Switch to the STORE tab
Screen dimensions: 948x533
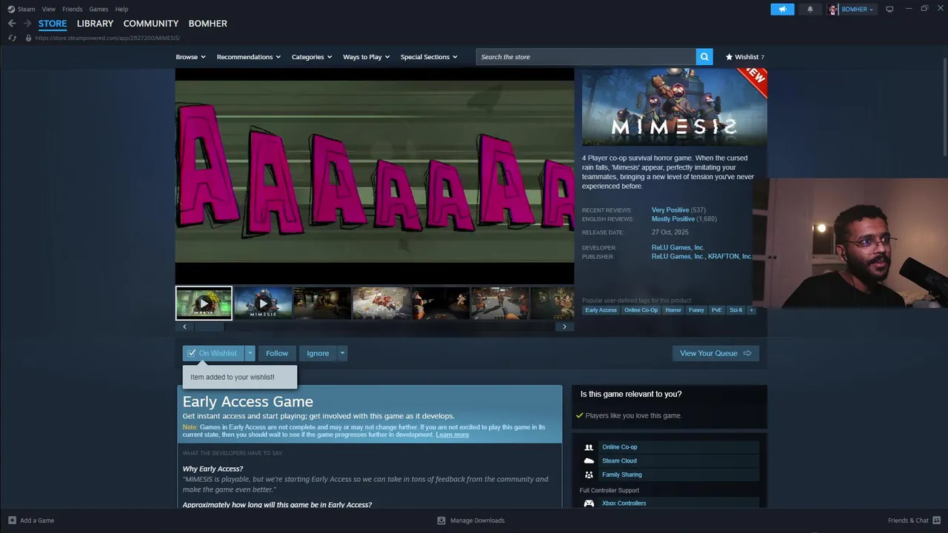coord(53,24)
